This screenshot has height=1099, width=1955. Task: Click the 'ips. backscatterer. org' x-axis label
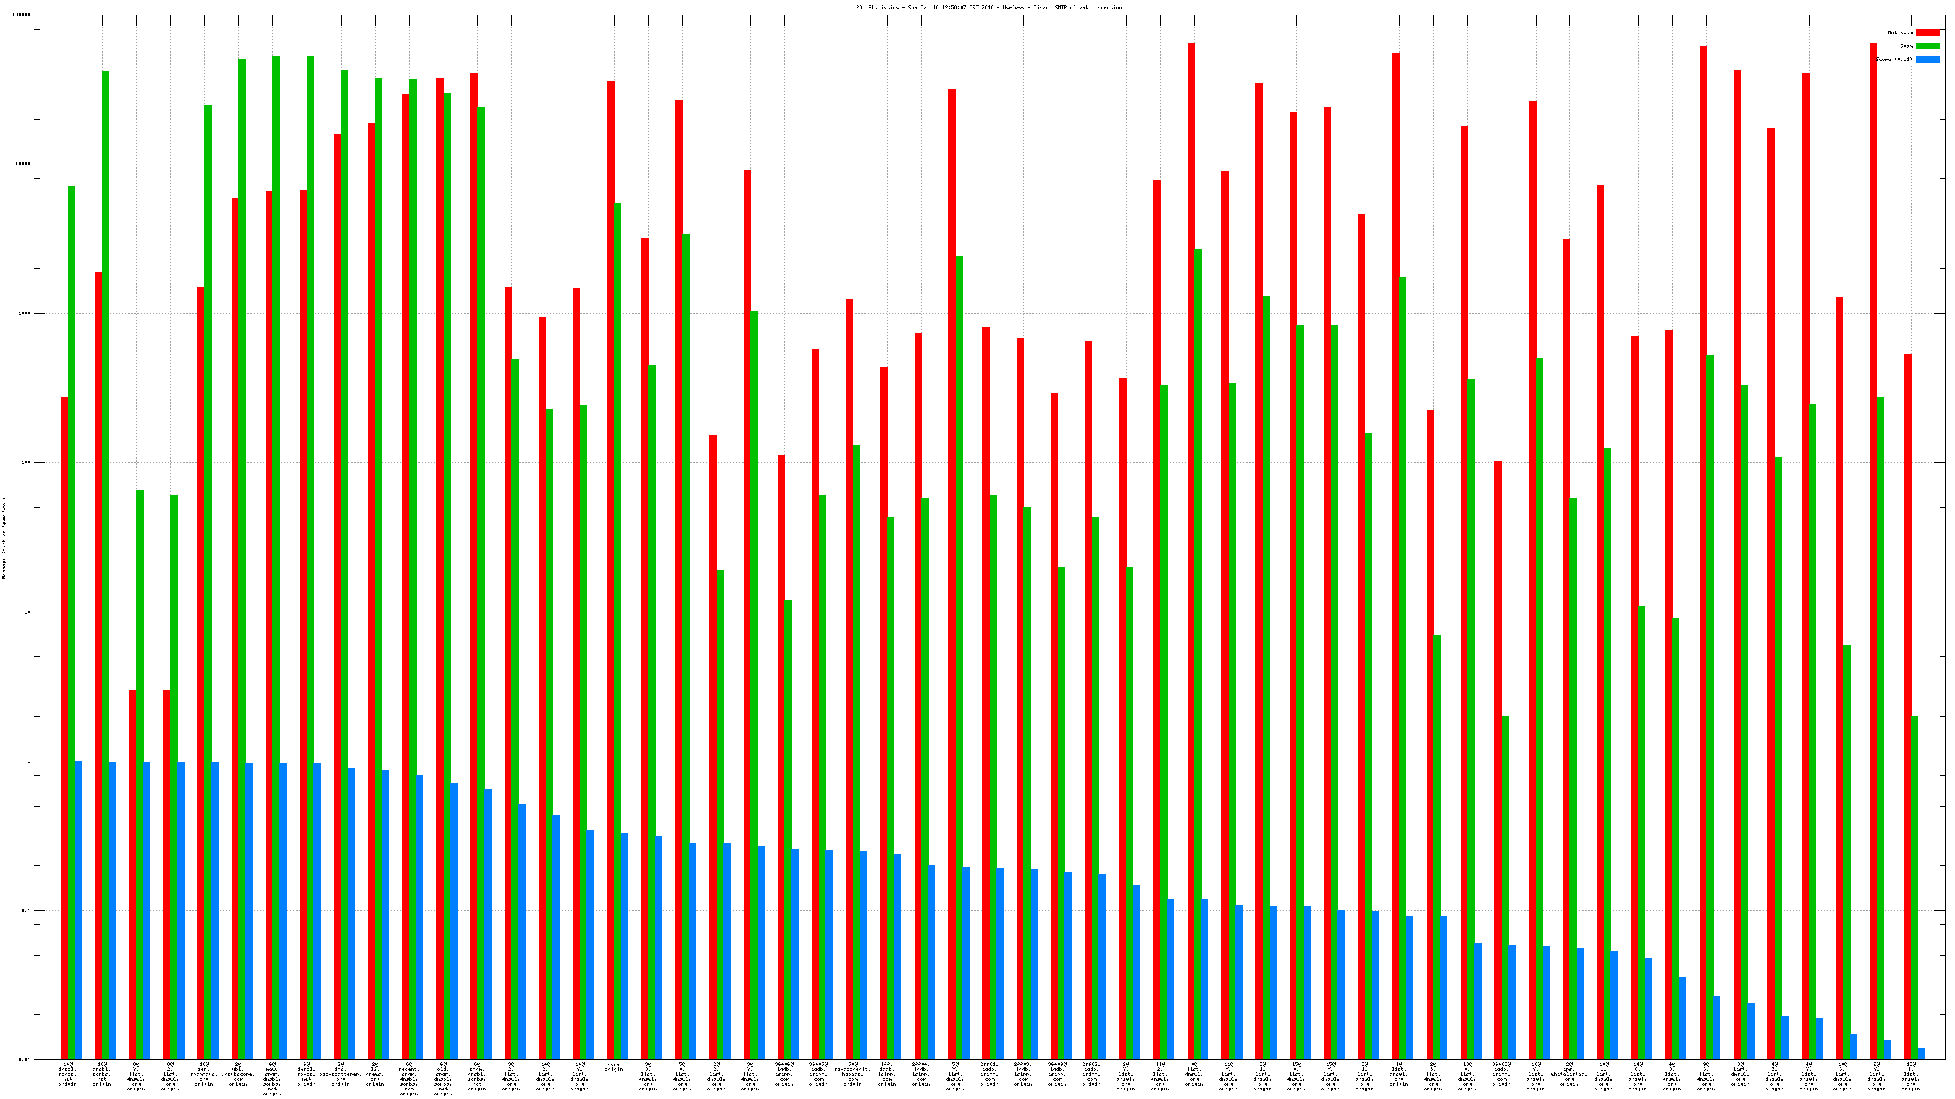[x=340, y=1074]
